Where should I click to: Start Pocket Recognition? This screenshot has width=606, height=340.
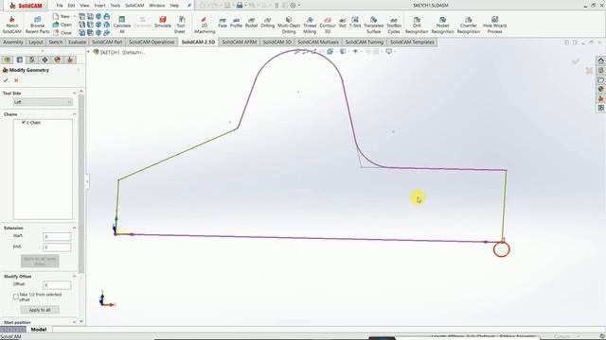click(442, 25)
